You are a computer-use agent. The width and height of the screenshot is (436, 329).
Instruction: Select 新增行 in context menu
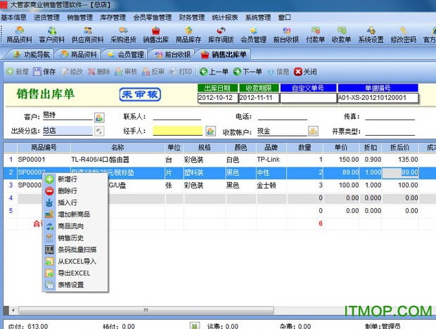click(75, 179)
